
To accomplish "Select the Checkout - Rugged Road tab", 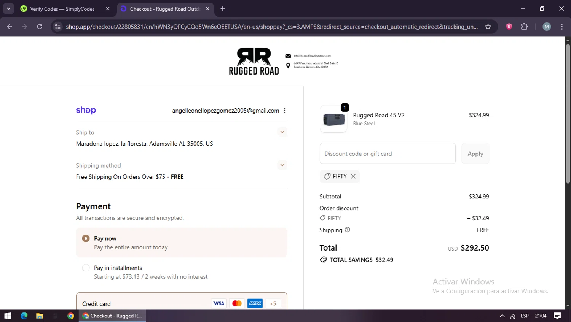I will pyautogui.click(x=164, y=9).
